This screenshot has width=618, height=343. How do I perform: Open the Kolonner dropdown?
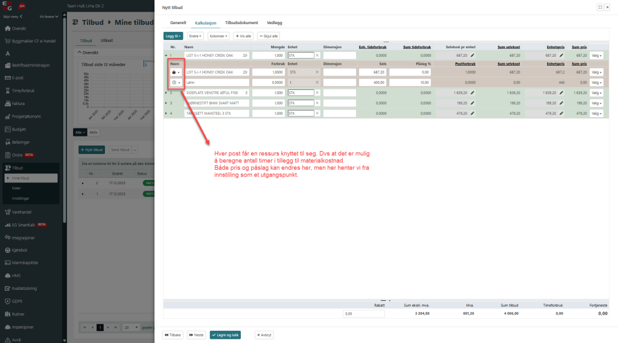(218, 36)
